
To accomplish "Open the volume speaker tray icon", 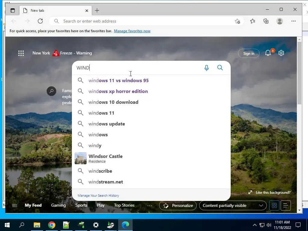I will tap(269, 225).
